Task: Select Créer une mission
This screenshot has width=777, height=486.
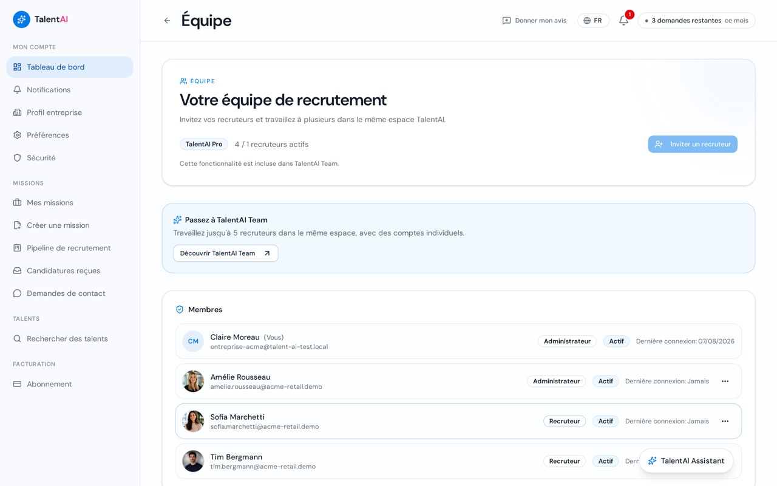Action: pyautogui.click(x=70, y=225)
